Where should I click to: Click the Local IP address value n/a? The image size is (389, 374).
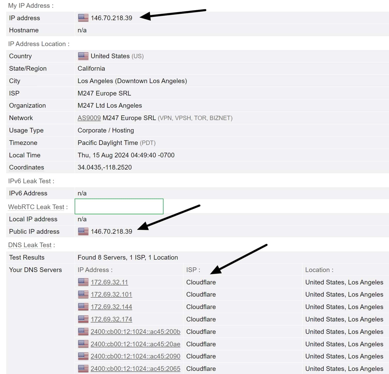click(82, 219)
